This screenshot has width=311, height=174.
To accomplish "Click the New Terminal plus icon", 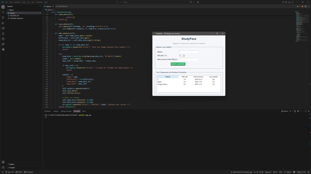I will (x=290, y=111).
